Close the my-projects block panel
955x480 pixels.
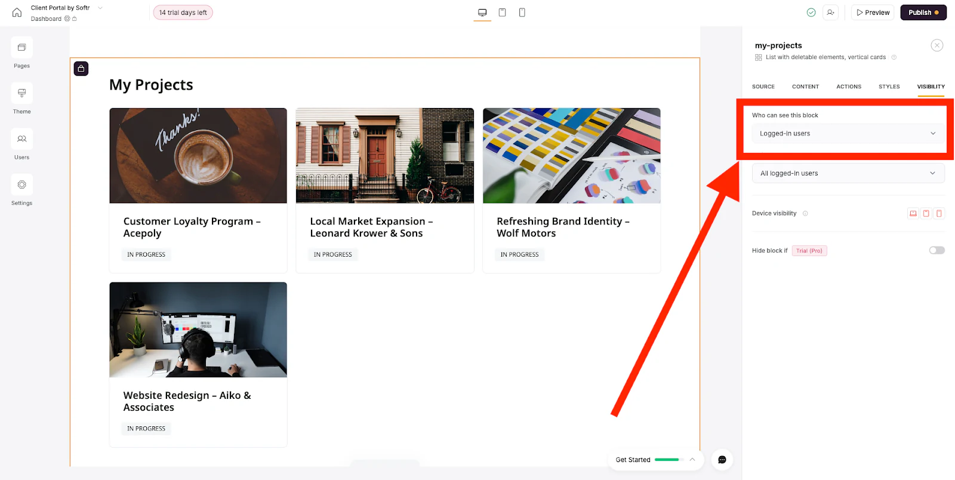click(937, 45)
